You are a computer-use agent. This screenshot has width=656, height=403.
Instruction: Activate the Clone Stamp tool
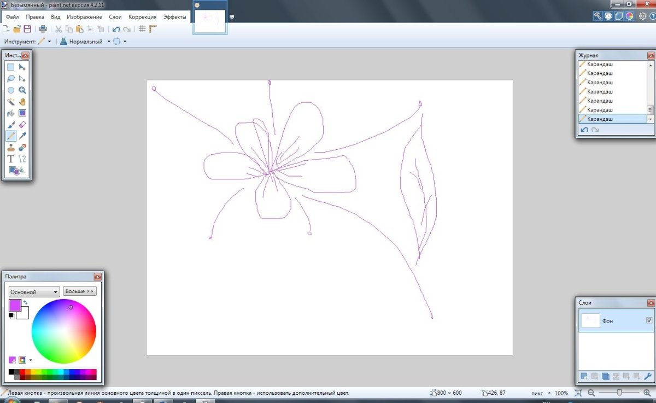[10, 148]
